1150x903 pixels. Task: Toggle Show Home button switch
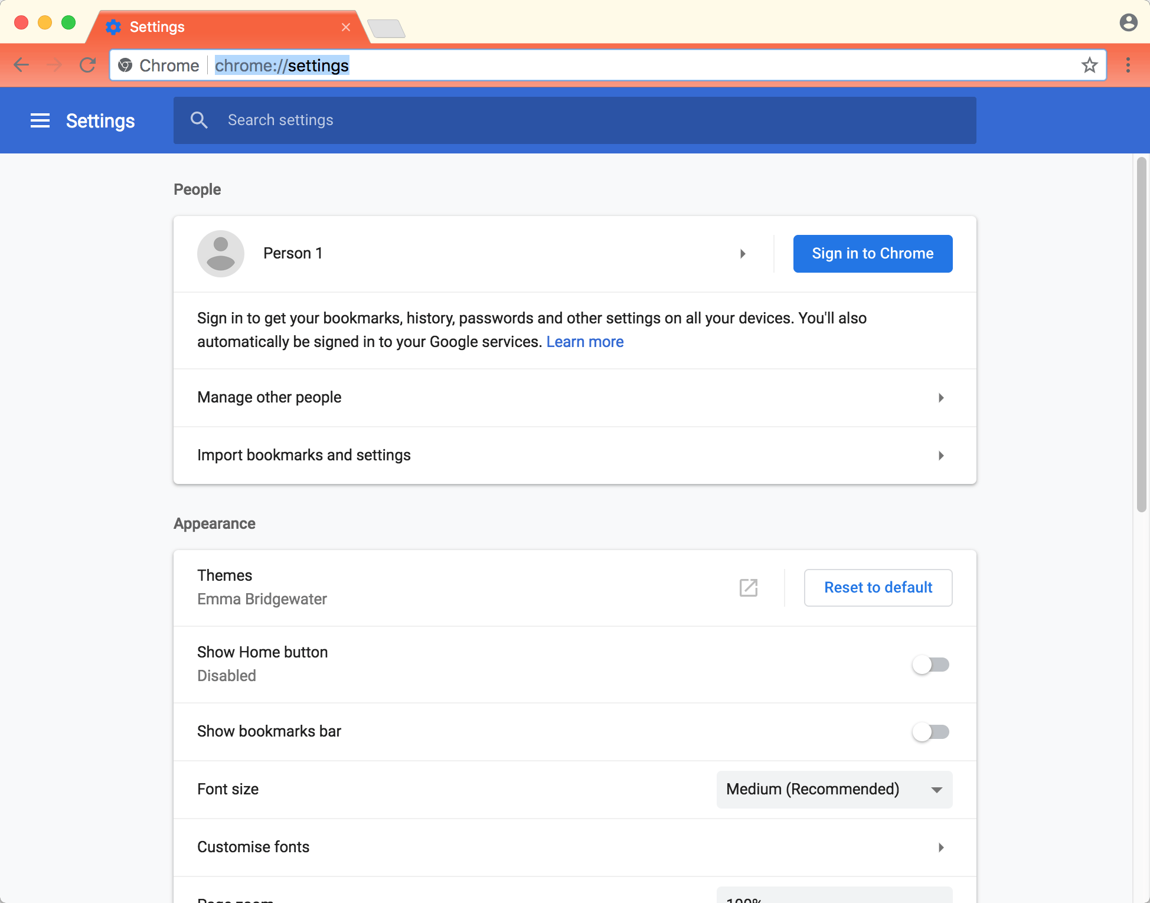tap(930, 665)
